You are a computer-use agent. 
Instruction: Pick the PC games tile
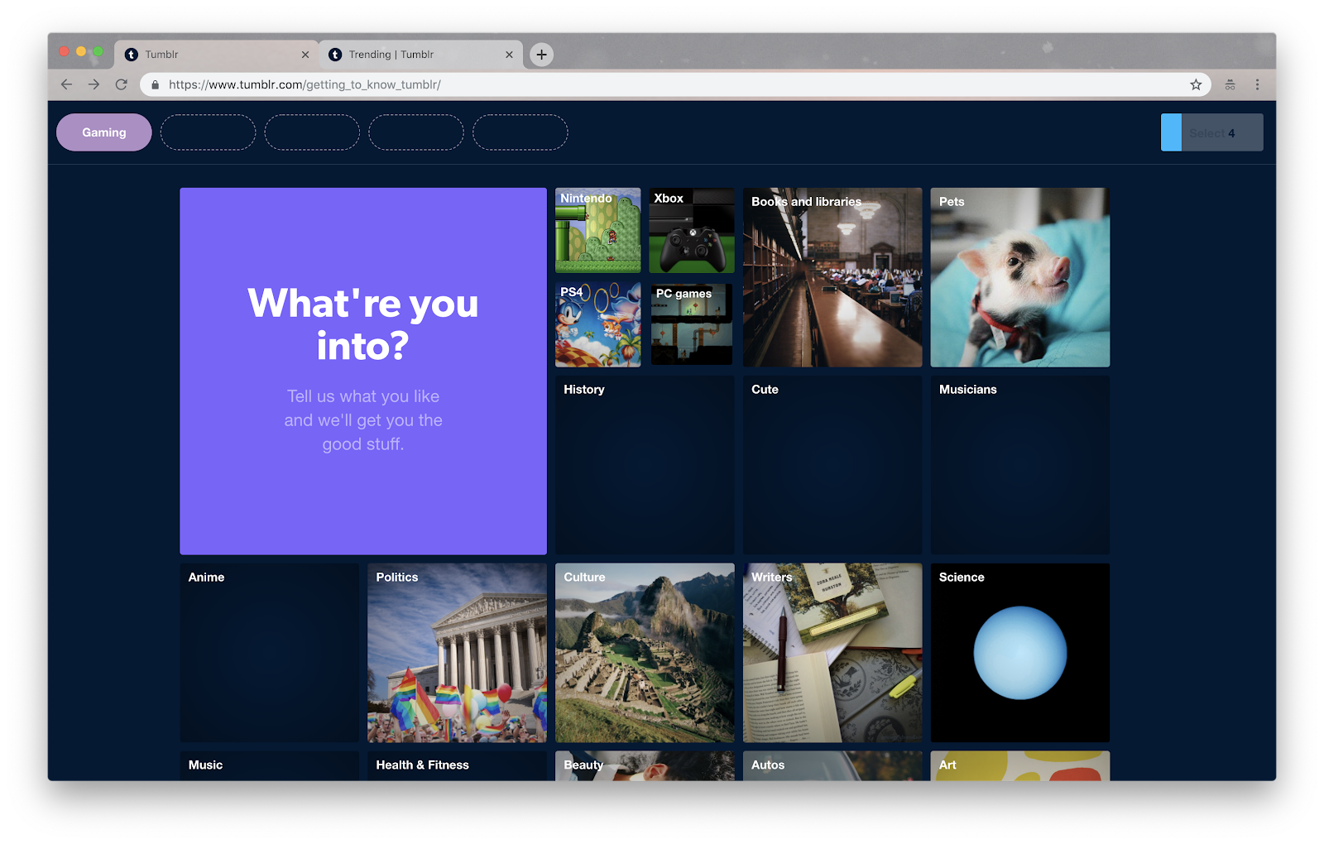(692, 324)
